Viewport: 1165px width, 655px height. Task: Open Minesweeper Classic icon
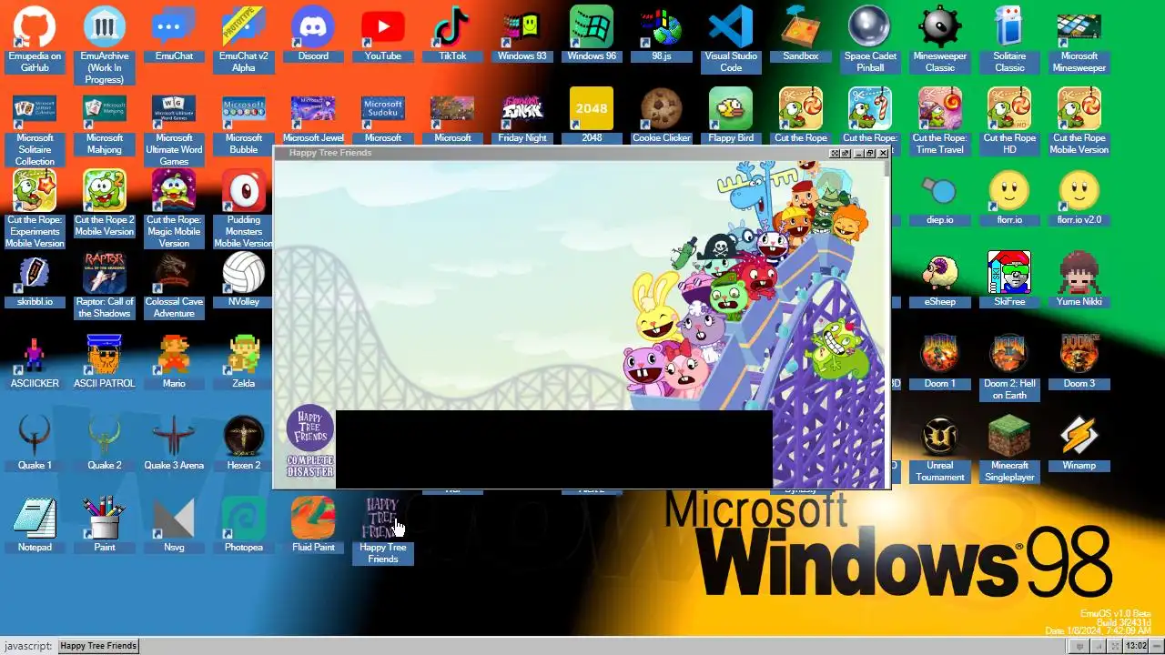tap(940, 28)
